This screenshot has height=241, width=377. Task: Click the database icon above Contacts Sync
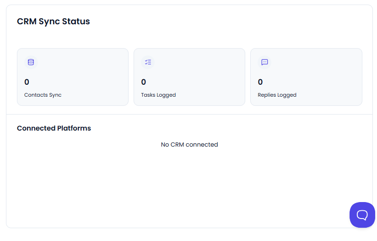coord(31,62)
